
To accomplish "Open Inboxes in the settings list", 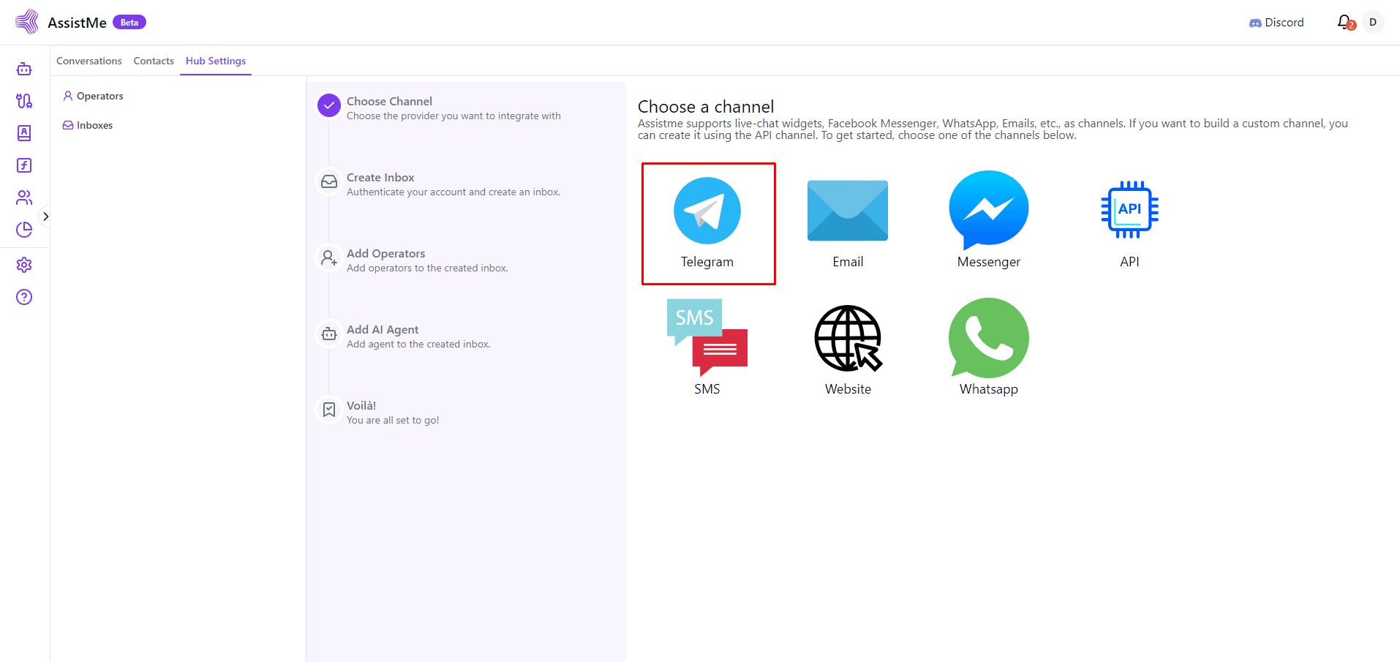I will point(88,125).
